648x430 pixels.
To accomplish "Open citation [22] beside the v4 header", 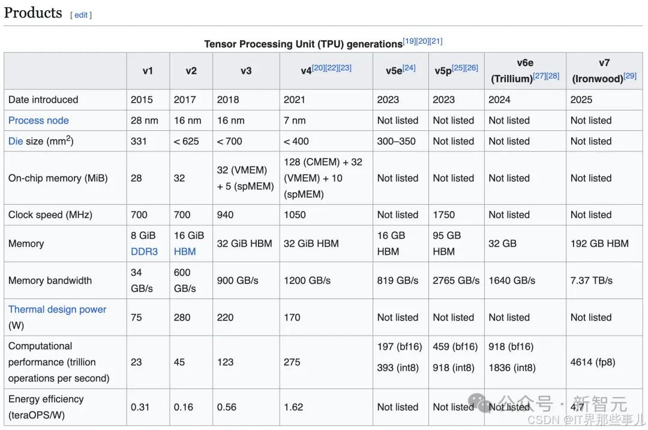I will pyautogui.click(x=332, y=68).
